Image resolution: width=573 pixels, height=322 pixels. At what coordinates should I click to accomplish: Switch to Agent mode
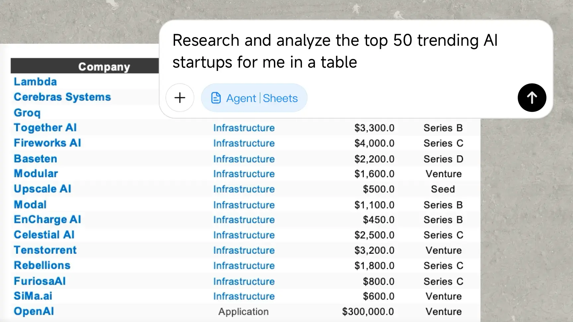coord(241,97)
